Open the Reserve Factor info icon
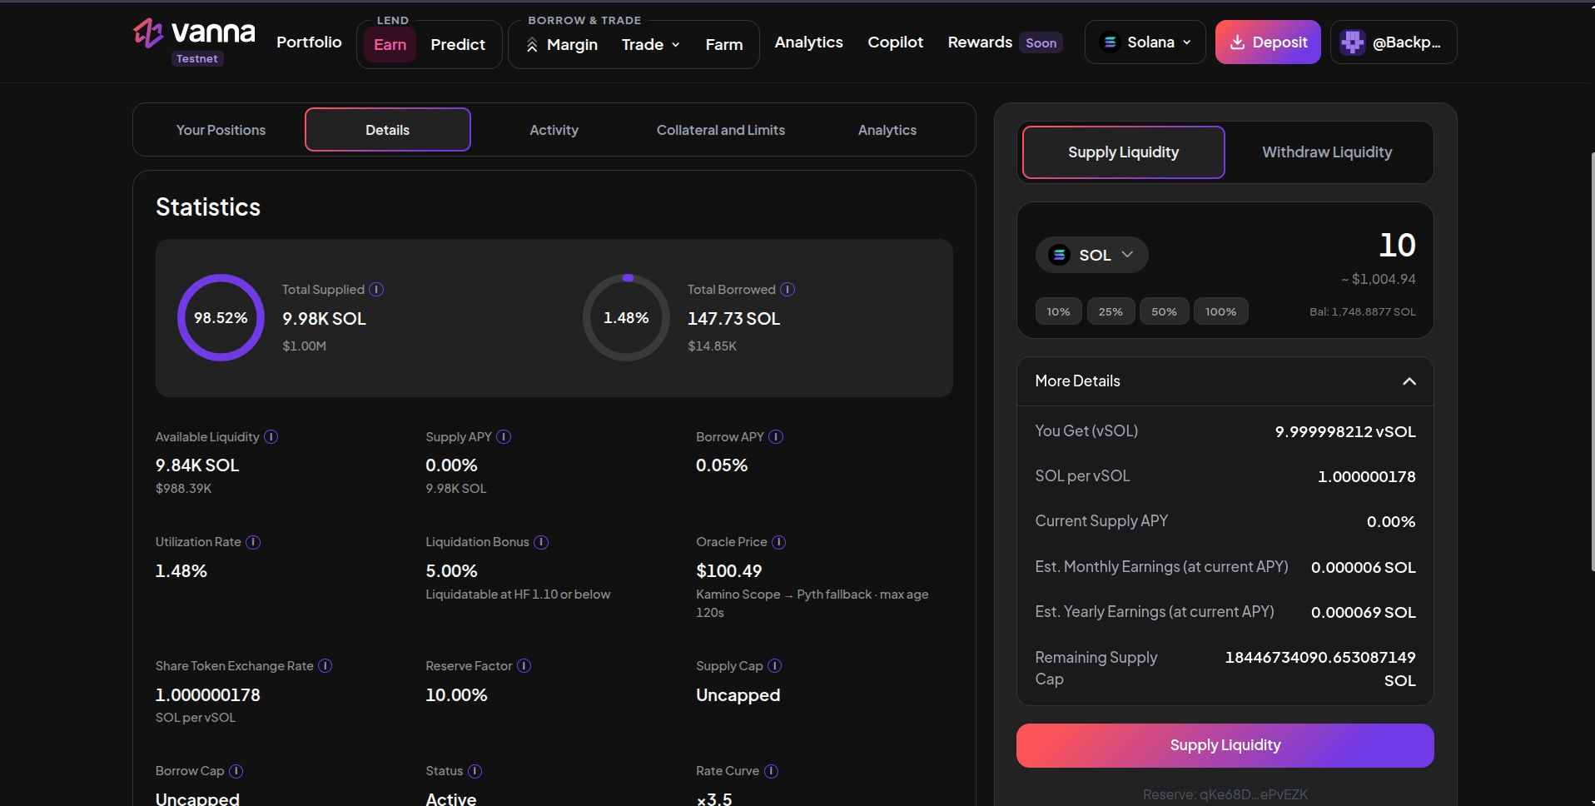 (x=524, y=665)
